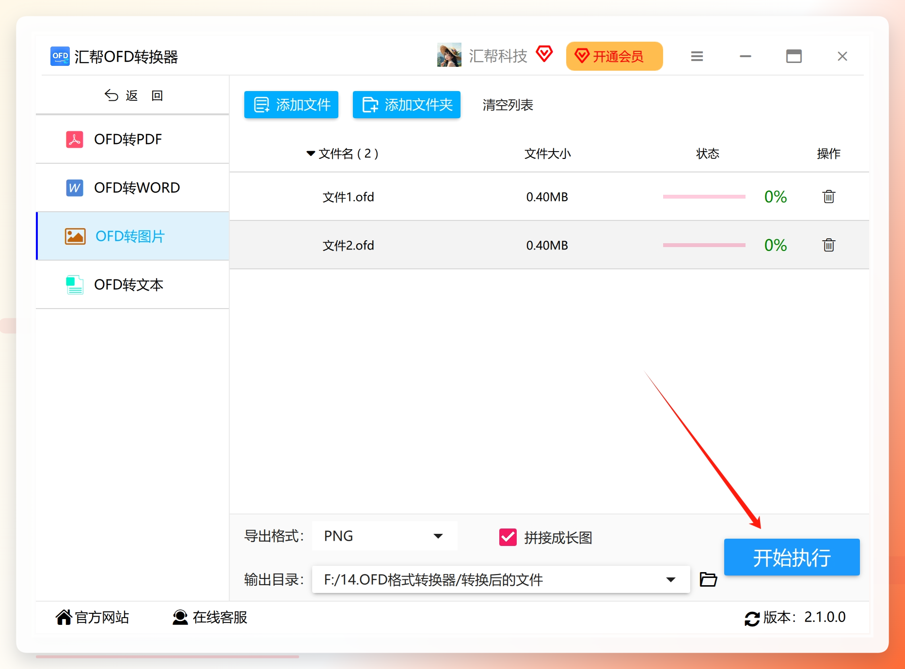Browse output folder with folder icon
Screen dimensions: 905x669
coord(708,579)
